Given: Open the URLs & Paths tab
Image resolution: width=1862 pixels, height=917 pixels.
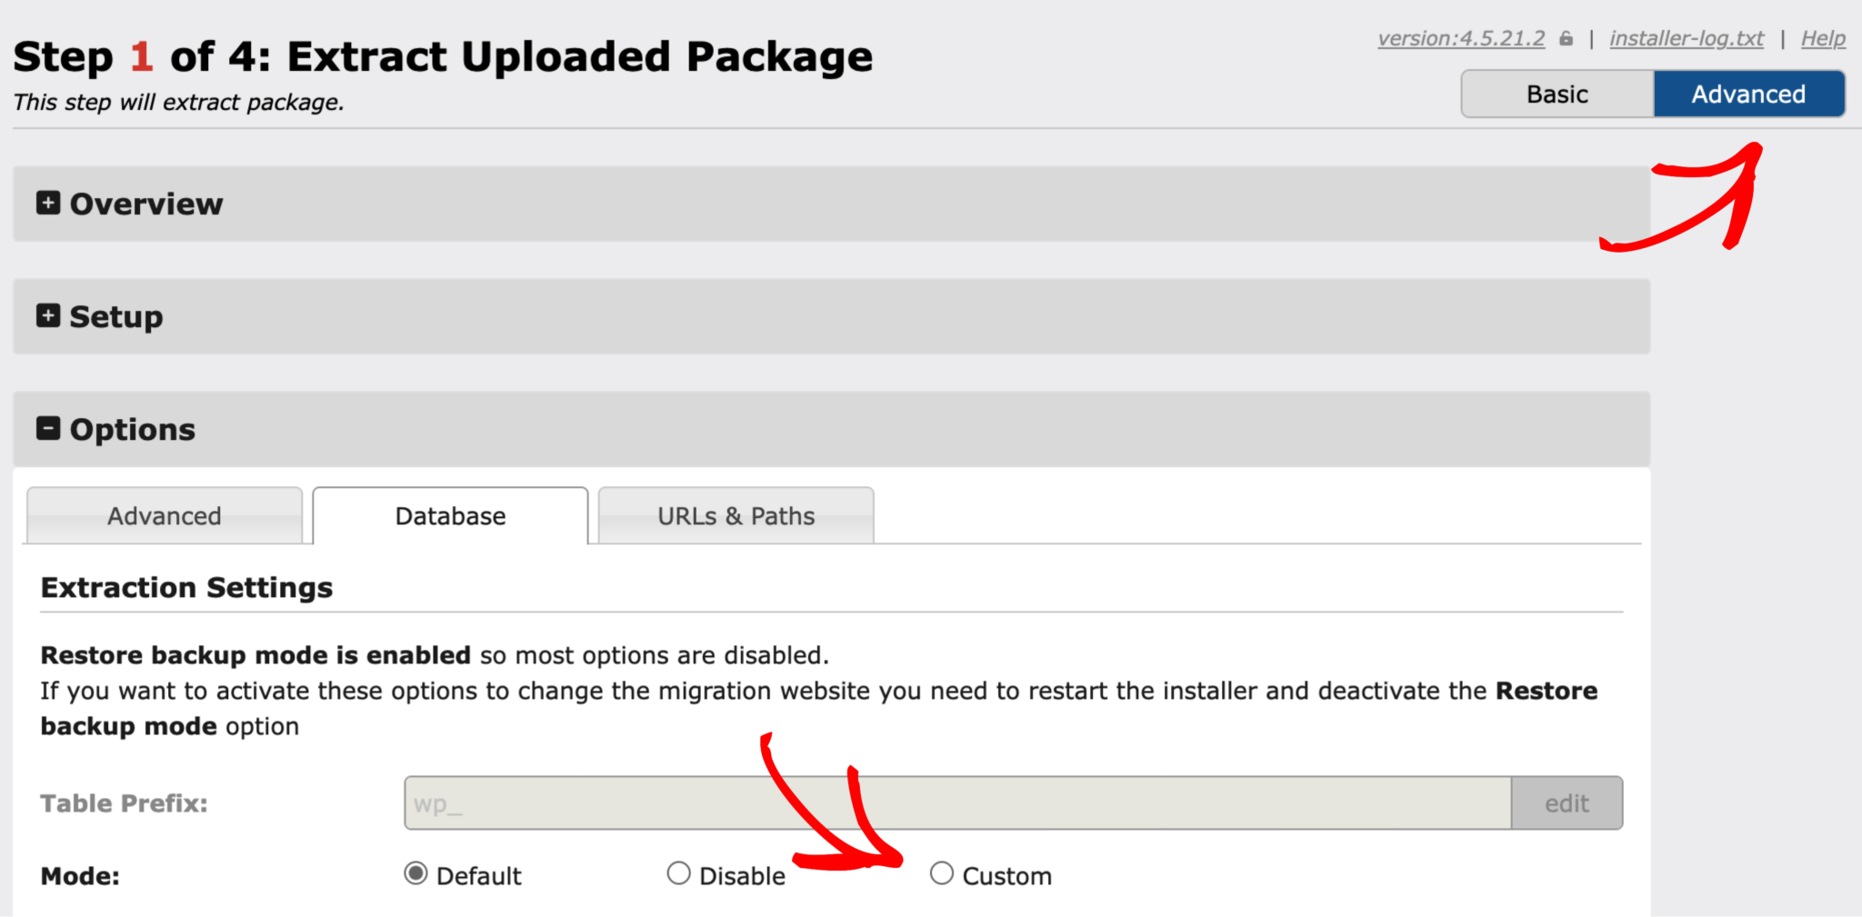Looking at the screenshot, I should [735, 515].
